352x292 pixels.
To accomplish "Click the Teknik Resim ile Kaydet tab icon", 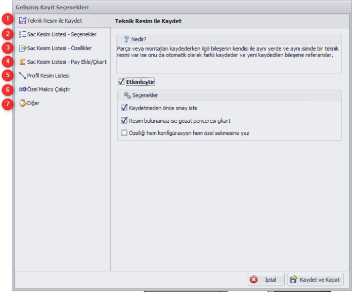I will click(22, 21).
